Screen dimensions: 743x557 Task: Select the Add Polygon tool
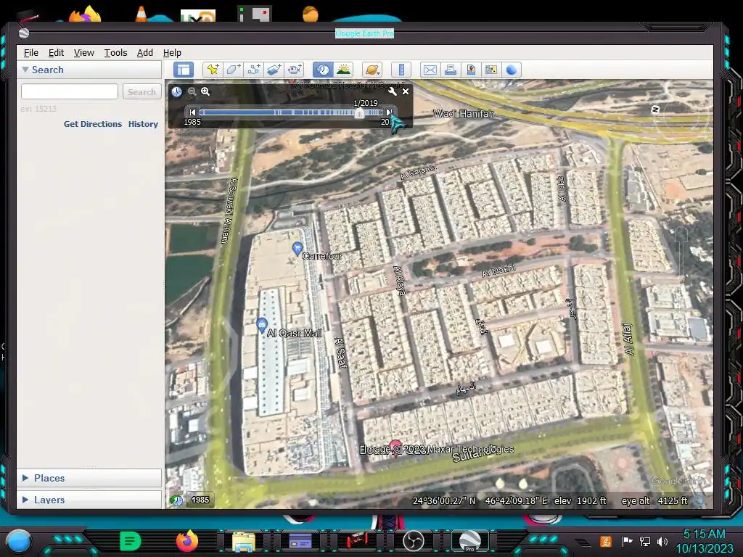(x=233, y=70)
